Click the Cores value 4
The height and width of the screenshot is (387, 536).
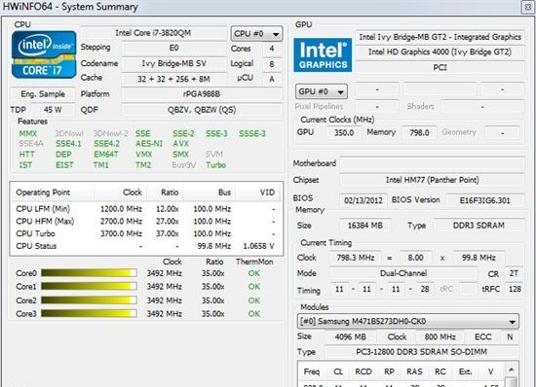tap(272, 49)
